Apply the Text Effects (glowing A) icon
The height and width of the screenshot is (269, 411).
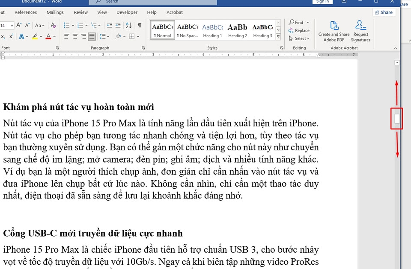click(21, 36)
